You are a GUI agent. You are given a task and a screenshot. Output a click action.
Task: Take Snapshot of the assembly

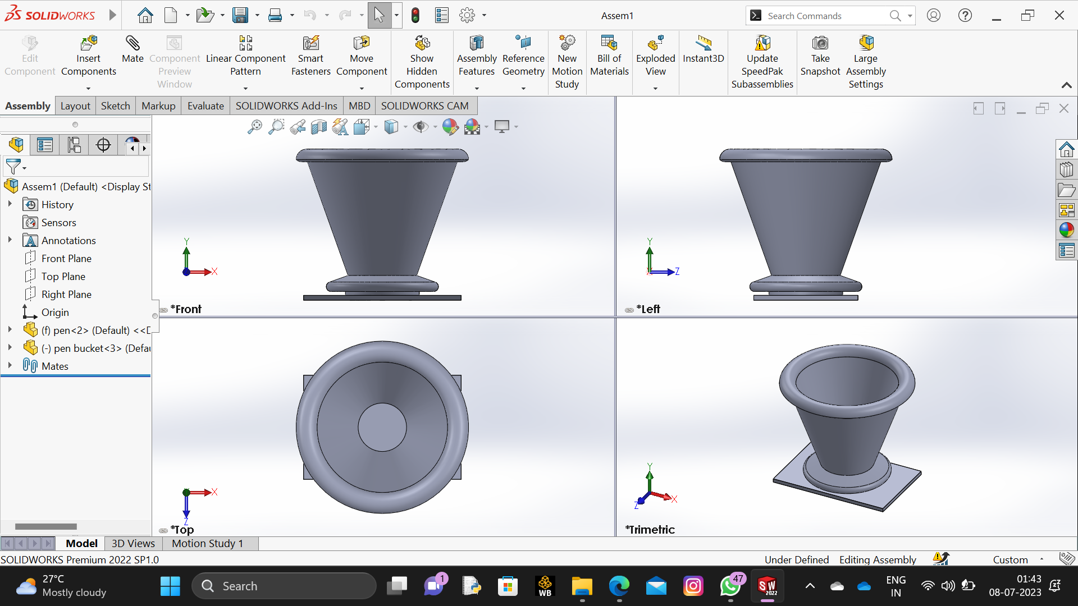click(820, 56)
